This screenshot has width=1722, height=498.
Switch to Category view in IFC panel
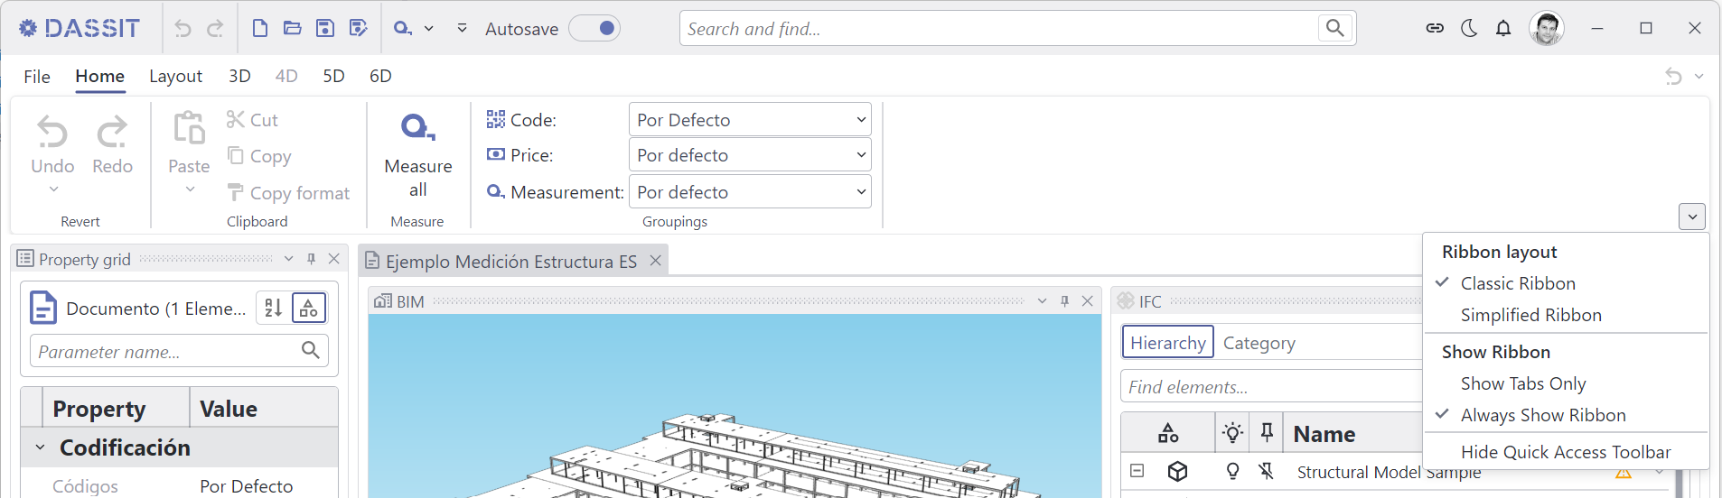click(x=1259, y=343)
